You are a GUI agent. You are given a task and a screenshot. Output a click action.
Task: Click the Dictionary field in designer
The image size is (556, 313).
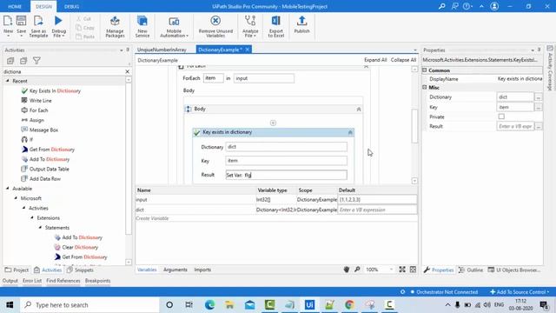[x=286, y=147]
